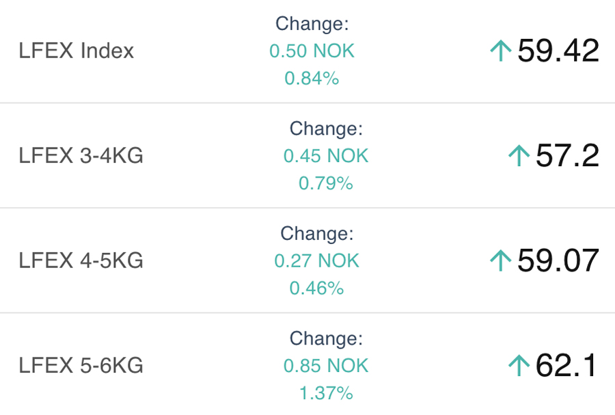Select the LFEX 3-4KG label
This screenshot has height=415, width=615.
[81, 156]
